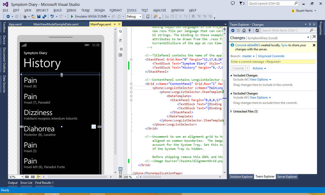The image size is (325, 195).
Task: Click Team Explorer Refresh icon
Action: click(257, 30)
